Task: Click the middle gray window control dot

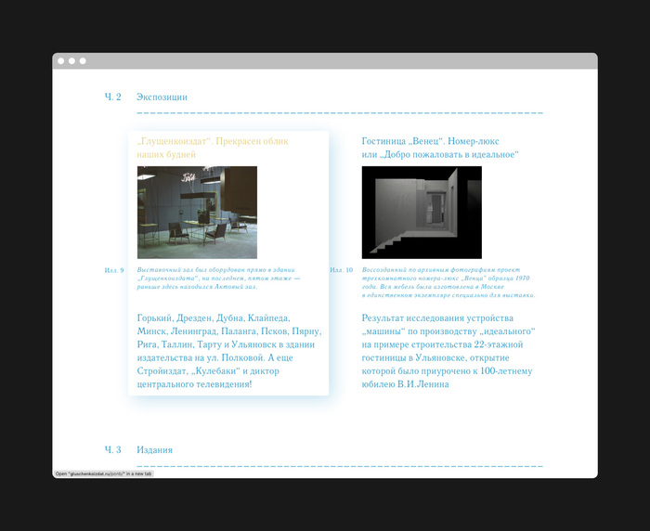Action: coord(71,61)
